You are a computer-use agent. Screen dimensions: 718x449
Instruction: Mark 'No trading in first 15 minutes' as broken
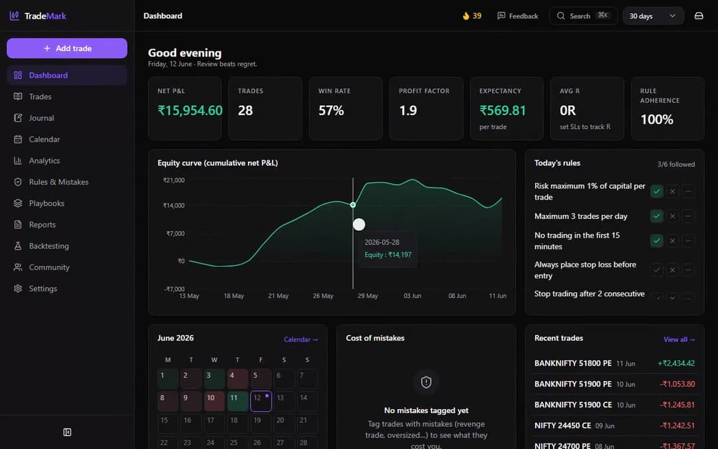pyautogui.click(x=672, y=241)
